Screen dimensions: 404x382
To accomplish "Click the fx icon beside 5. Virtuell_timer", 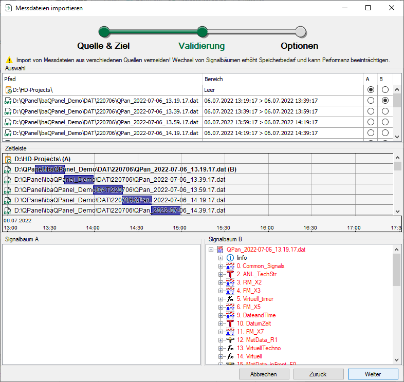I will click(230, 299).
